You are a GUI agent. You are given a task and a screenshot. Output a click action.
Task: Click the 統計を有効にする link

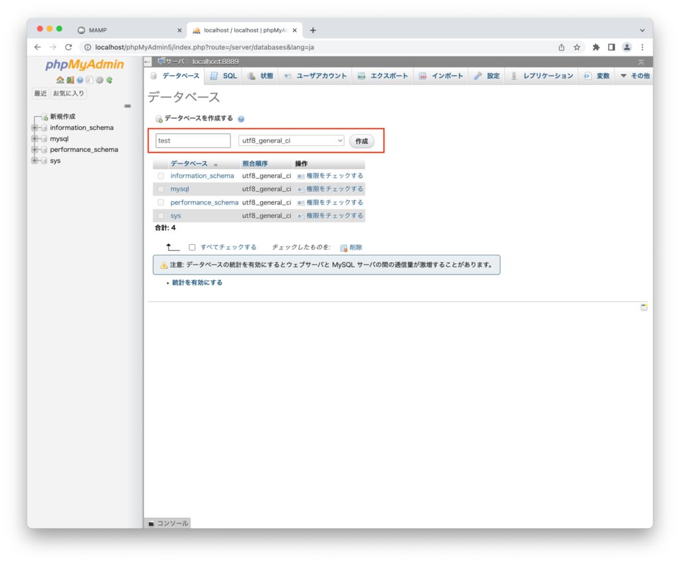coord(197,283)
